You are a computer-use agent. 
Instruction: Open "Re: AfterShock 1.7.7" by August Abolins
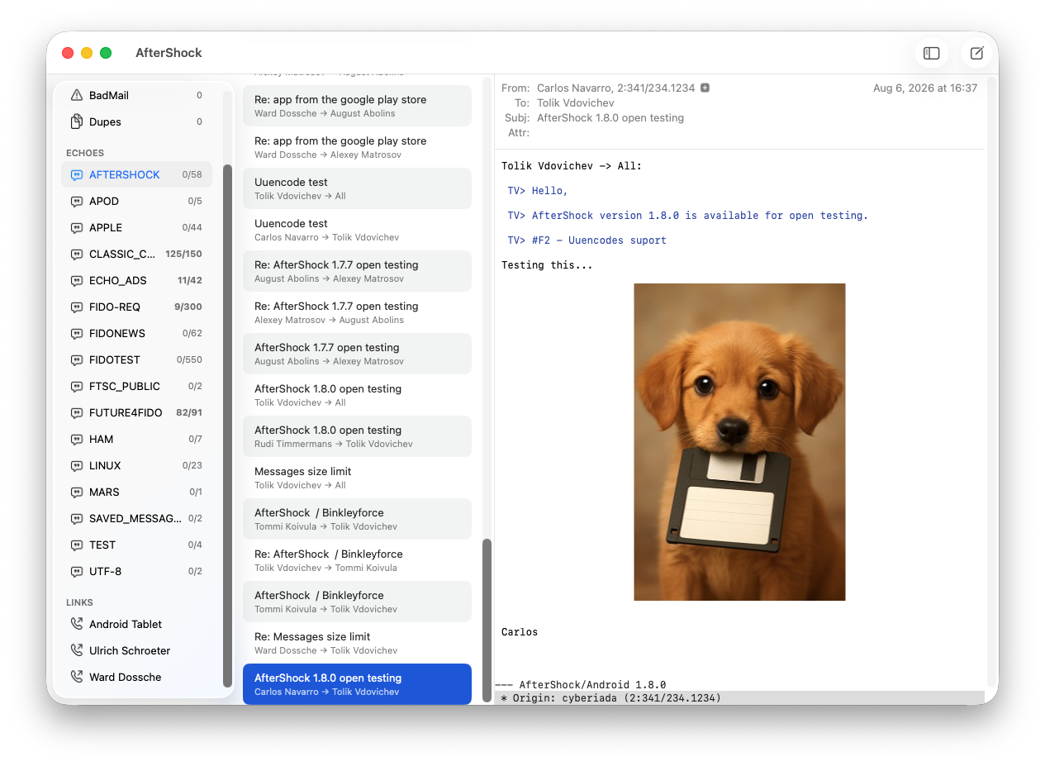(357, 271)
